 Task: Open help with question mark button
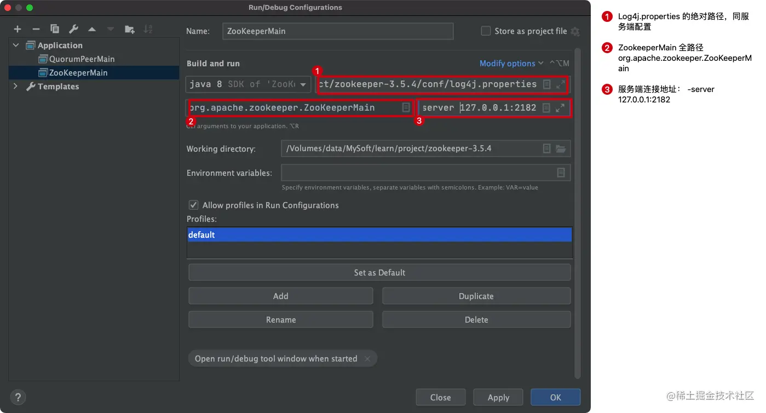click(18, 397)
